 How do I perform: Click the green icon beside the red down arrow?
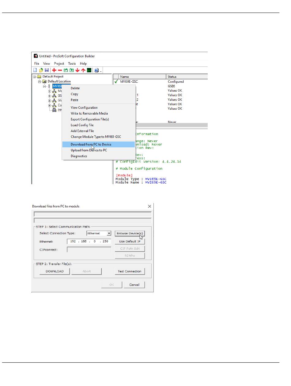72,70
